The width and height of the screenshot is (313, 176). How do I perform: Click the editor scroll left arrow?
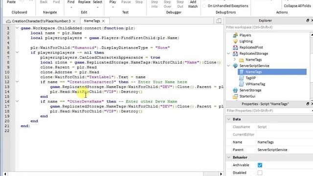pyautogui.click(x=5, y=174)
